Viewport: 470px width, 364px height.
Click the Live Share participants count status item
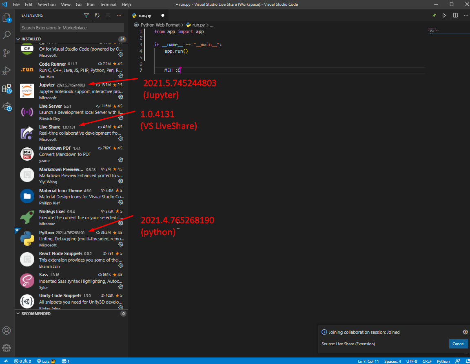[65, 361]
